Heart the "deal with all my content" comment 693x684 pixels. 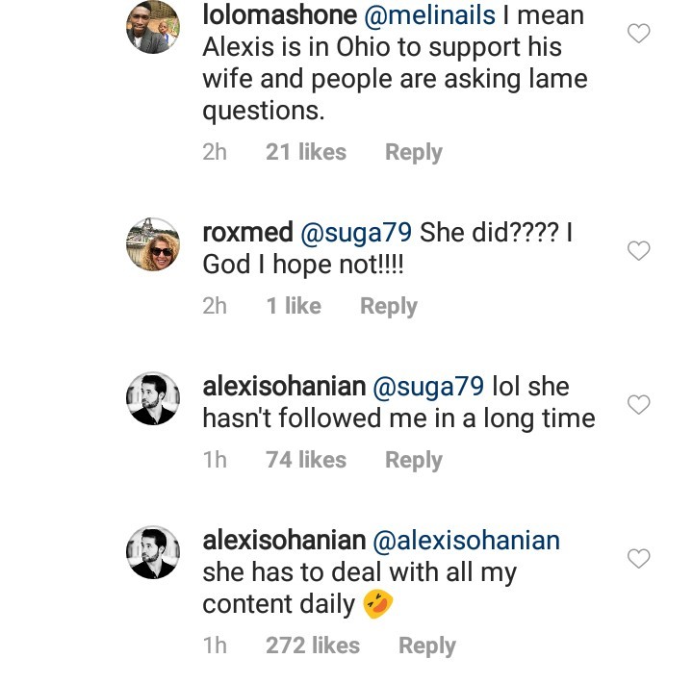(638, 559)
